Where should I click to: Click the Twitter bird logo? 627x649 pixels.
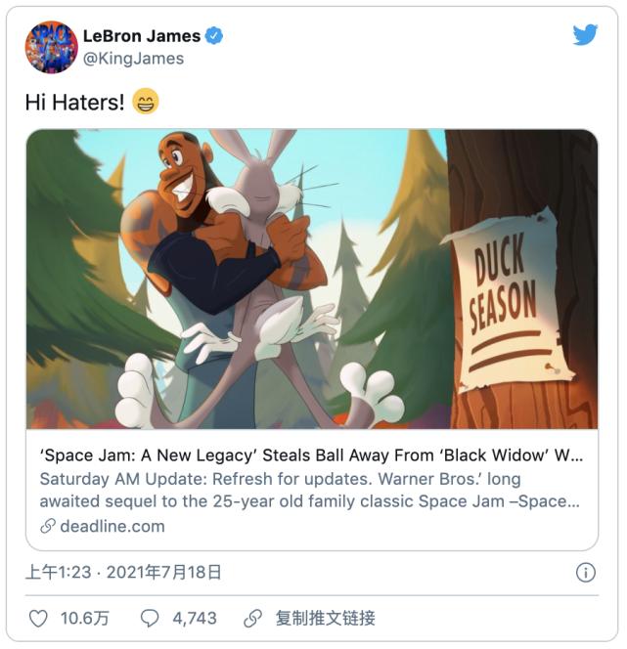(585, 34)
